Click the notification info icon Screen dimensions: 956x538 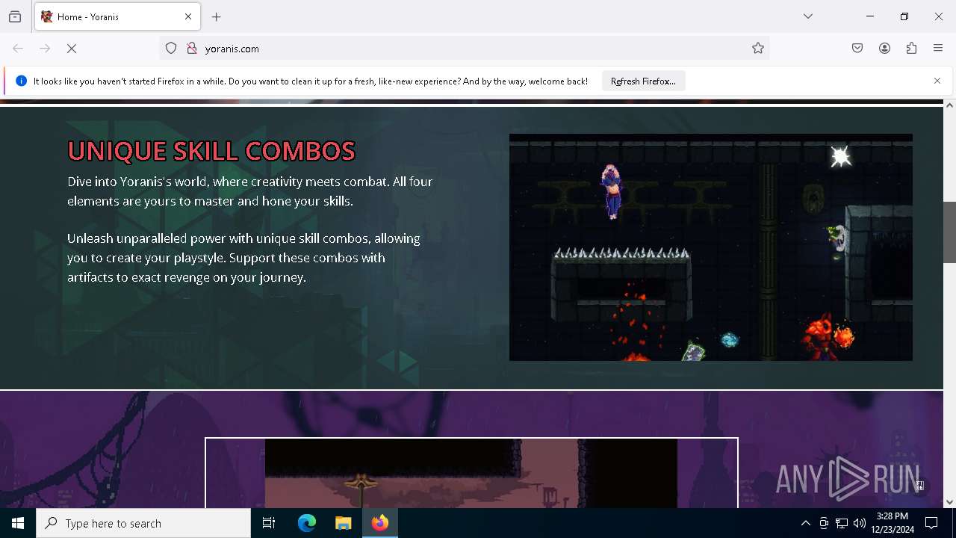click(x=21, y=81)
